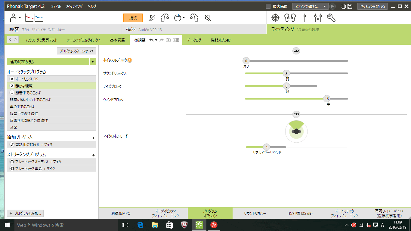Click the セッションを閉じる button

[x=372, y=6]
